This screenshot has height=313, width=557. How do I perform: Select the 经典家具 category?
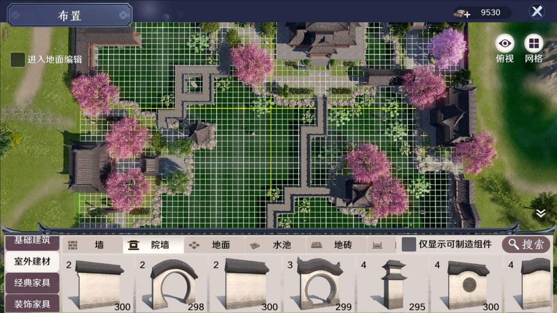32,283
